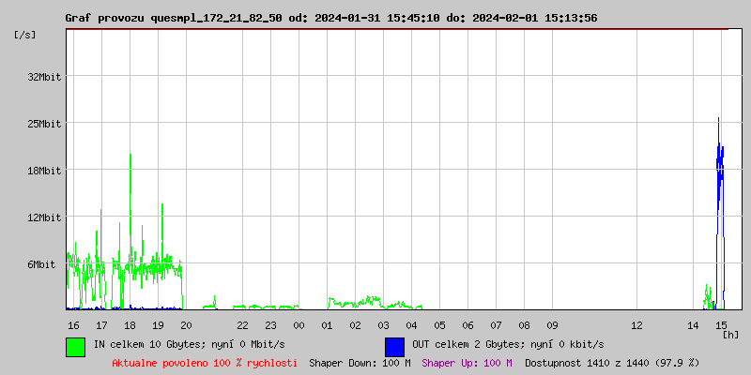The image size is (751, 375).
Task: Click the graph title 'Graf provozu quesmpl_172_21_82_50'
Action: coord(174,18)
